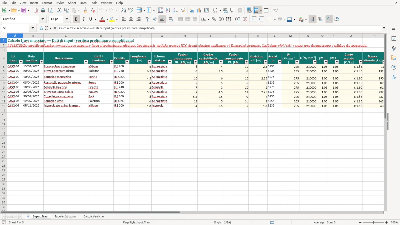Open Save button dropdown arrow
Viewport: 400px width, 225px height.
tap(28, 10)
